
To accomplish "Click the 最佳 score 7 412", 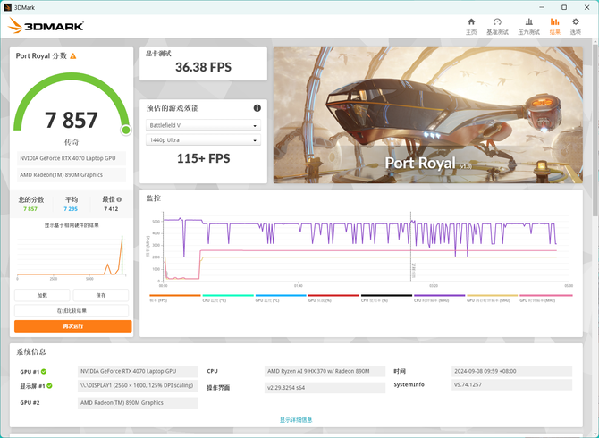I will [111, 209].
